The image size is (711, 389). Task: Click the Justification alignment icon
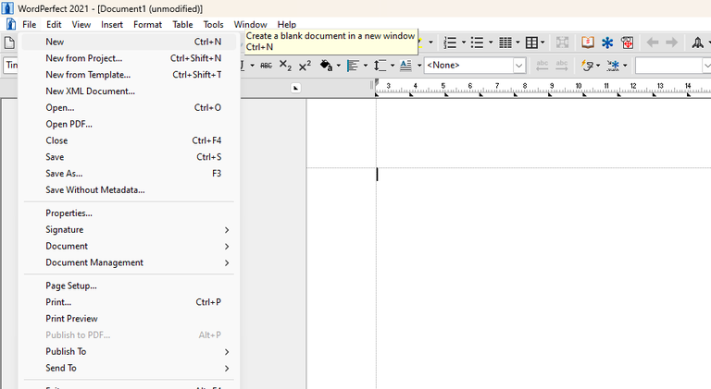pos(353,66)
